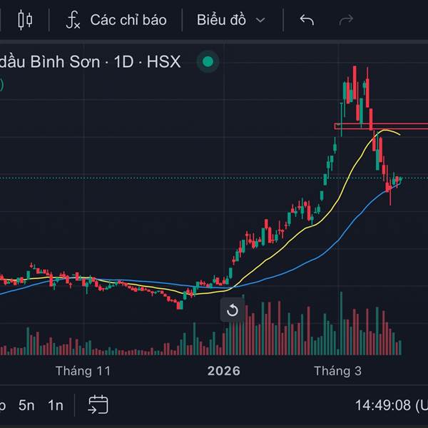
Task: Redo the chart action
Action: click(346, 20)
